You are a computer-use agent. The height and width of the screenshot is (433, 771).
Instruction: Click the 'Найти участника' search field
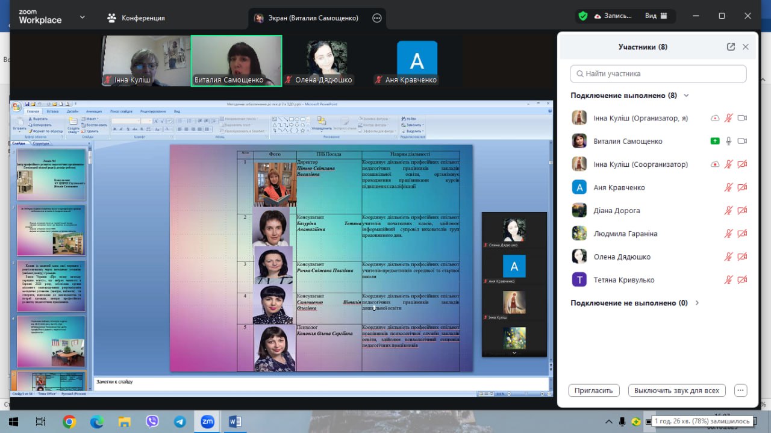(x=658, y=73)
